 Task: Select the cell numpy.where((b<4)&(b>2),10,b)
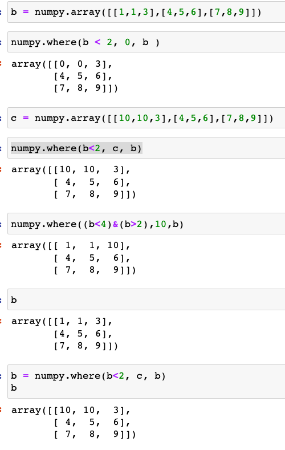[x=146, y=224]
